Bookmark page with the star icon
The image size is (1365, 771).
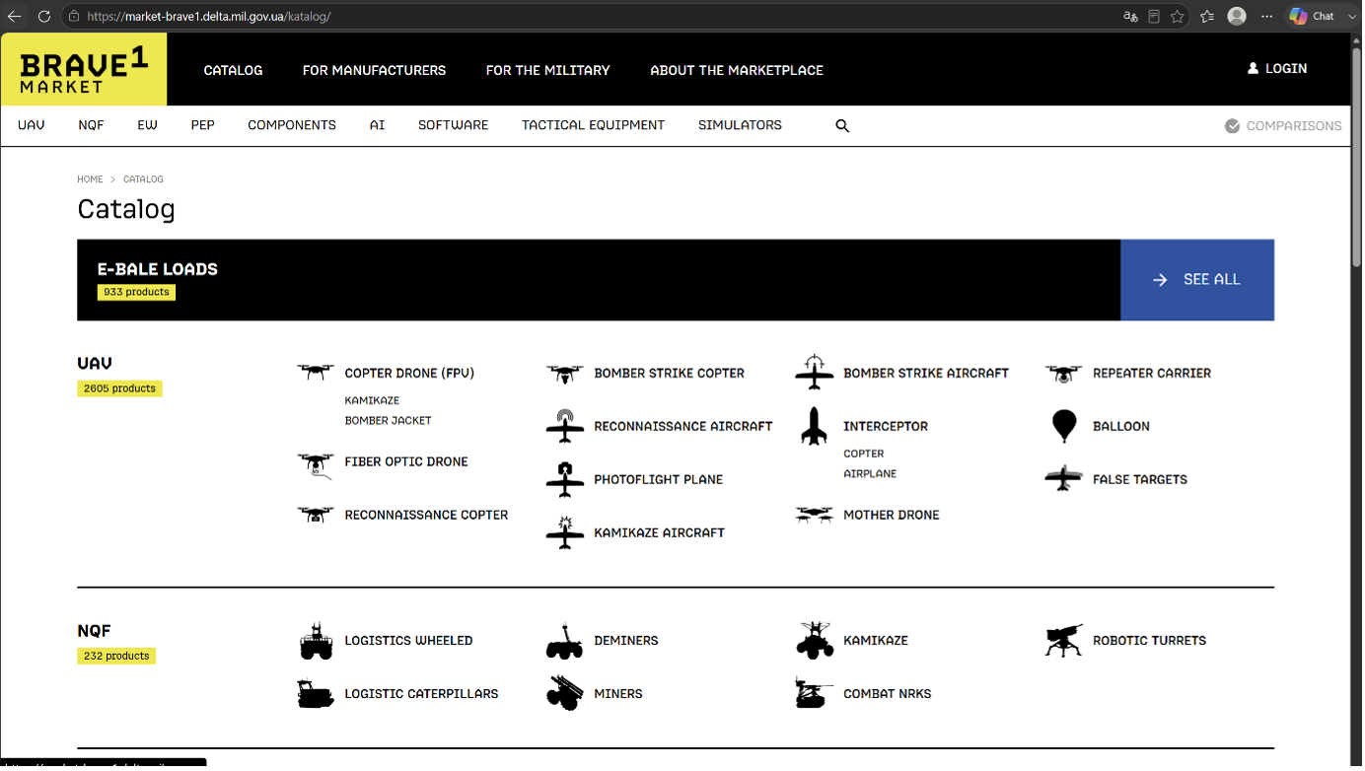[1178, 17]
